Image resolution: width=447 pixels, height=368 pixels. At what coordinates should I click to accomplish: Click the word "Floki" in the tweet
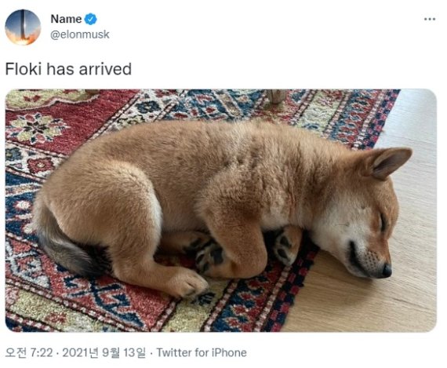pyautogui.click(x=24, y=69)
